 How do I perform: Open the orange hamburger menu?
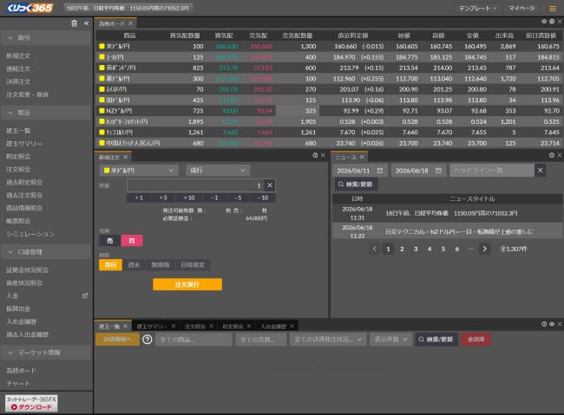[553, 9]
